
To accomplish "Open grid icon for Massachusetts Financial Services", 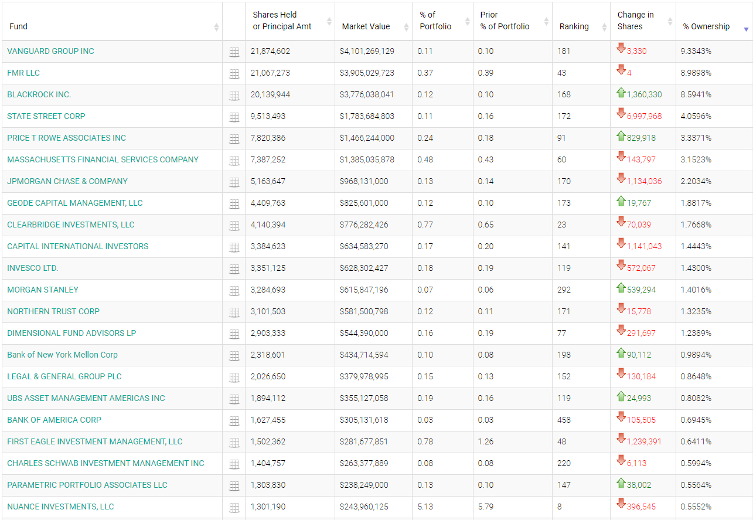I will point(234,161).
